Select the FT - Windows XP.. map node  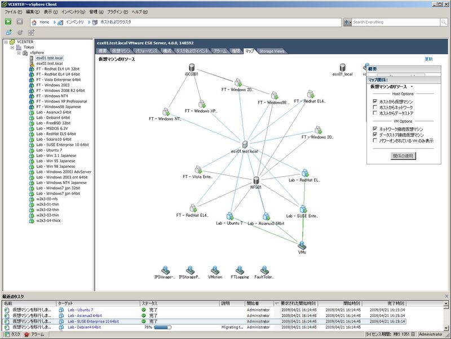[x=202, y=104]
